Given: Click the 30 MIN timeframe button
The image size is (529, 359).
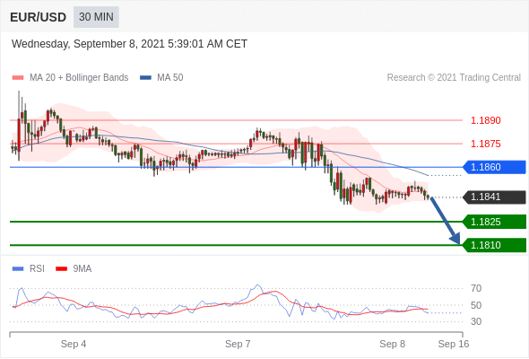Looking at the screenshot, I should click(96, 17).
